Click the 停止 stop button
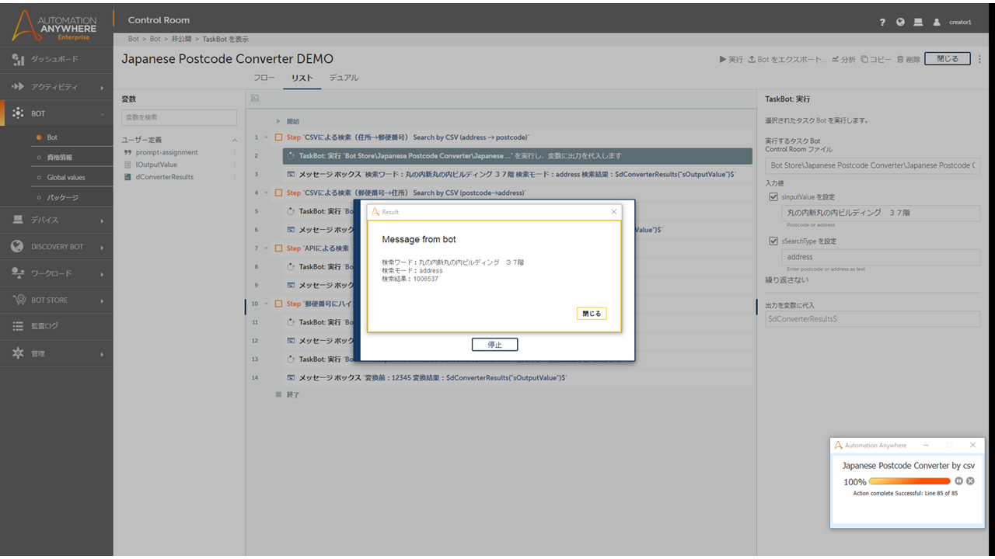 [494, 345]
